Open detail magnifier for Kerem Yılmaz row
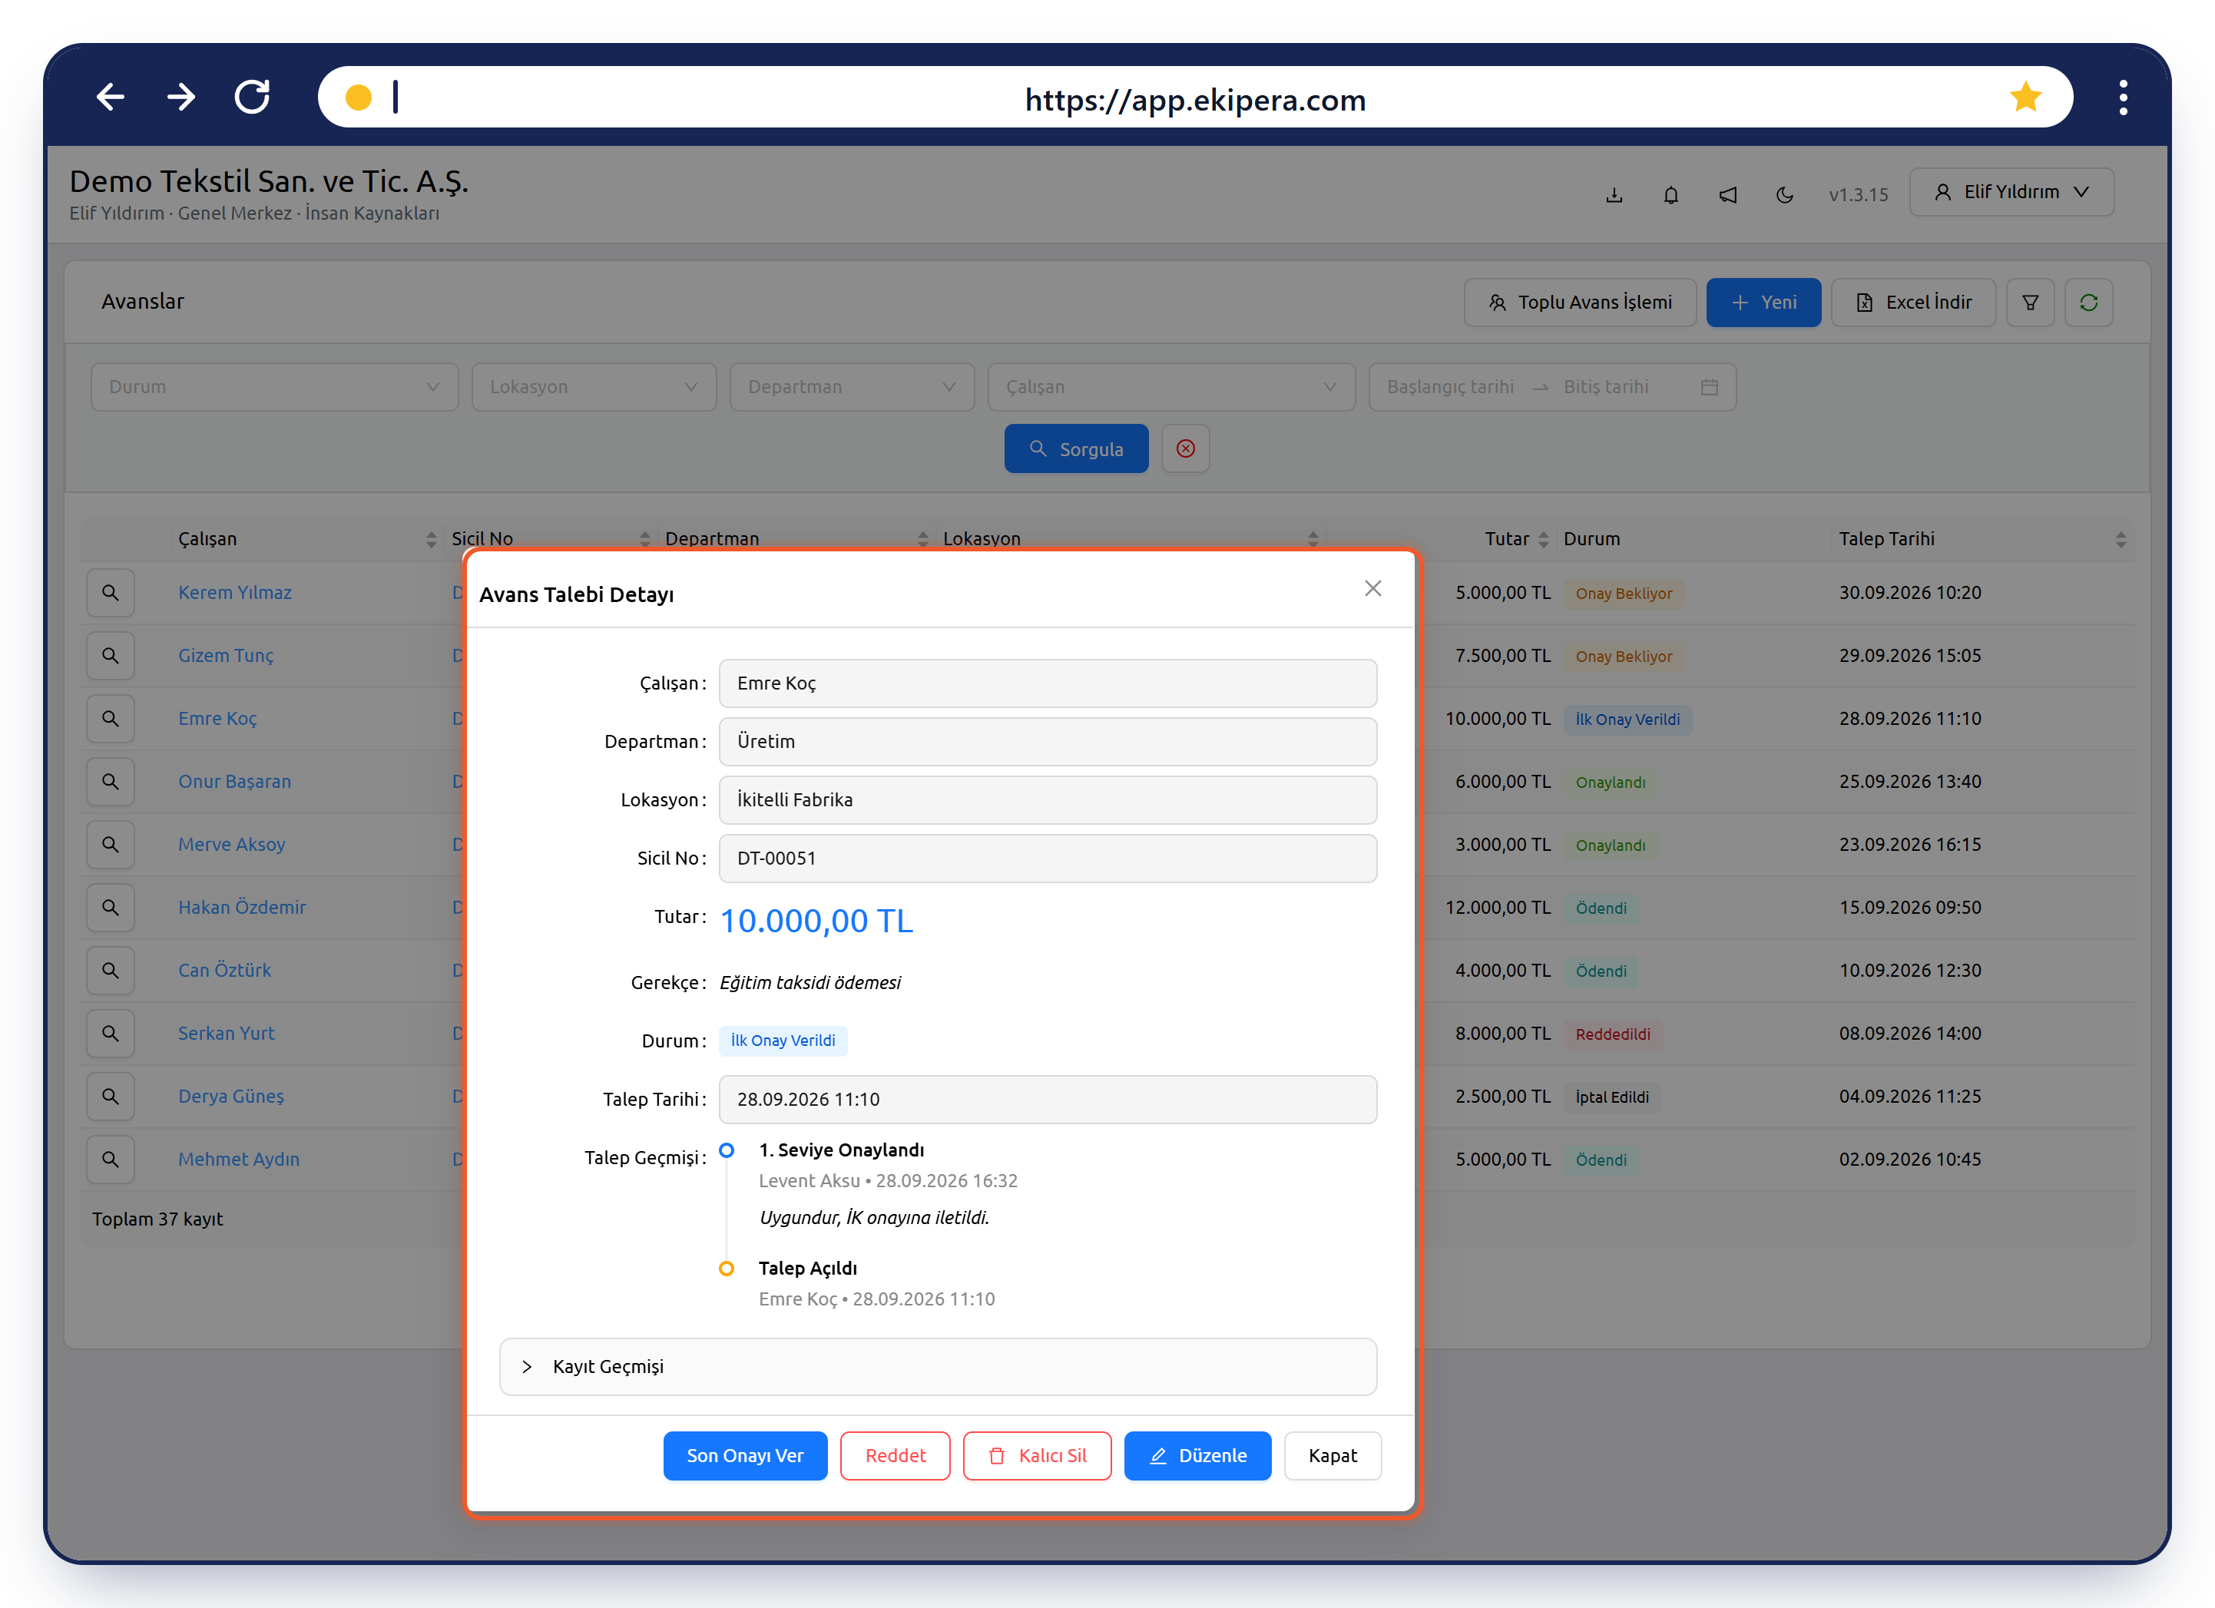The height and width of the screenshot is (1608, 2215). [111, 593]
